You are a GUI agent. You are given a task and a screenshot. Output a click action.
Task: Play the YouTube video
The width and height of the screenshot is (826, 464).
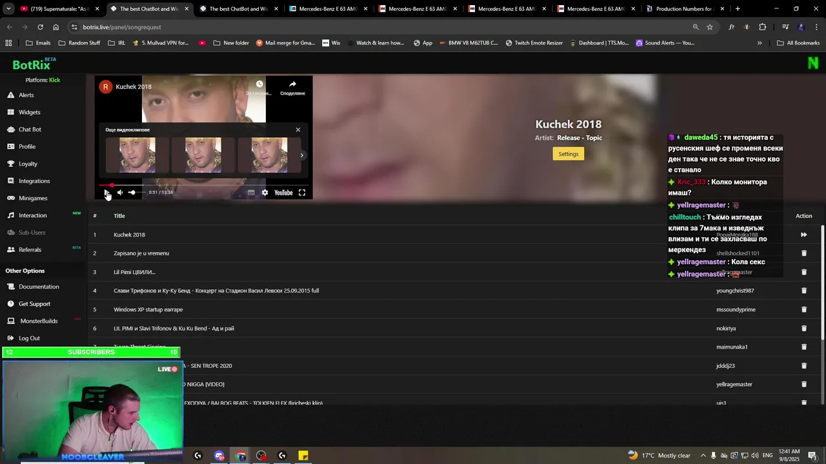pyautogui.click(x=107, y=193)
